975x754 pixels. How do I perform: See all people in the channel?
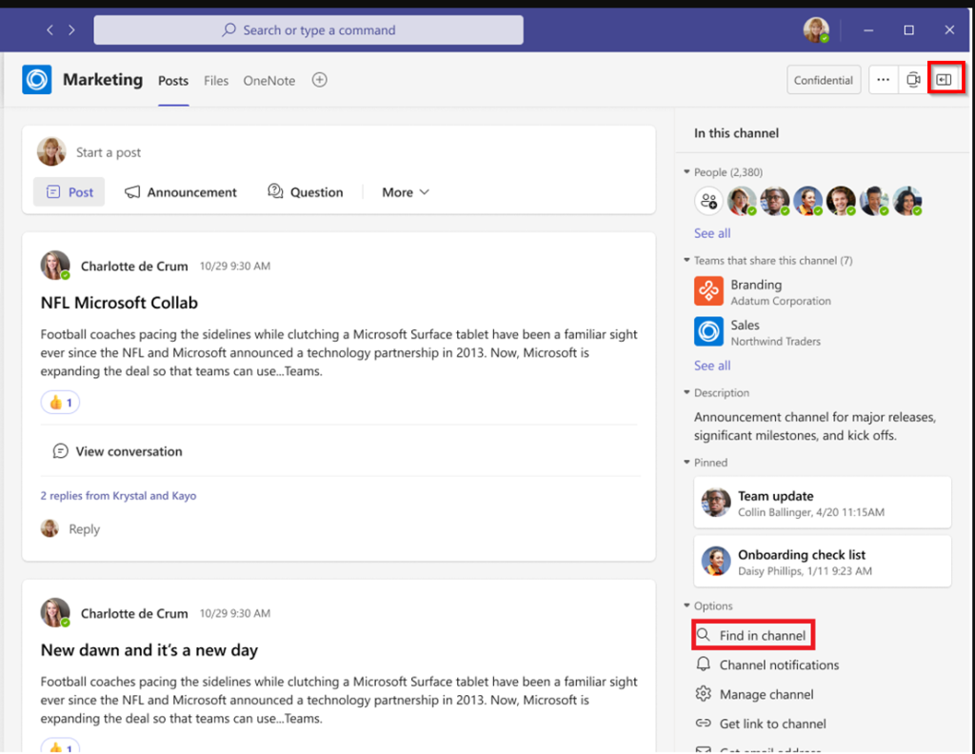(712, 233)
